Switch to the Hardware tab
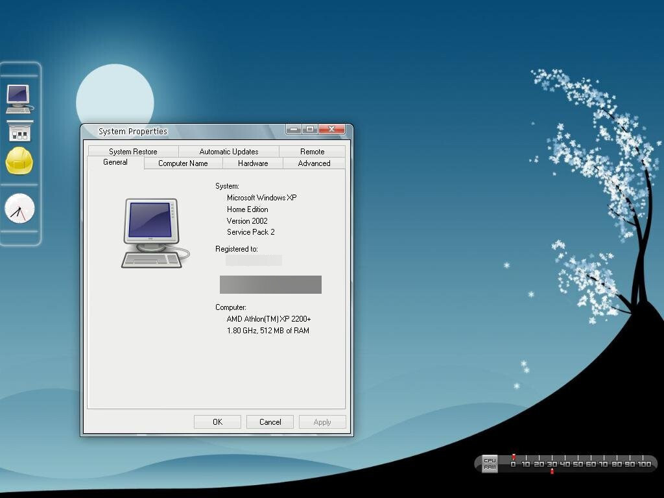The width and height of the screenshot is (664, 498). [252, 163]
